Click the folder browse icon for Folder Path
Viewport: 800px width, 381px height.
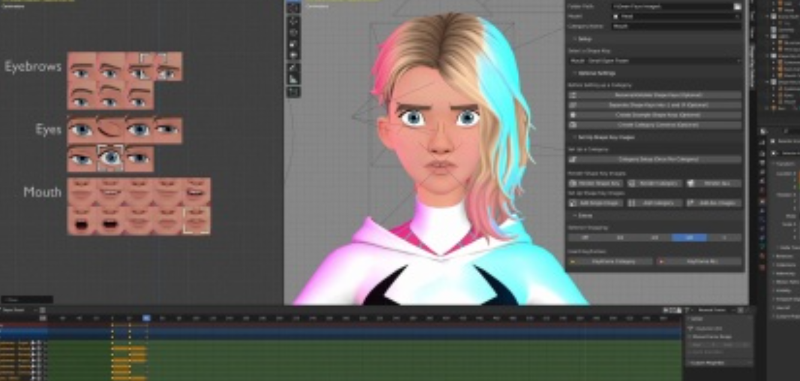point(738,6)
